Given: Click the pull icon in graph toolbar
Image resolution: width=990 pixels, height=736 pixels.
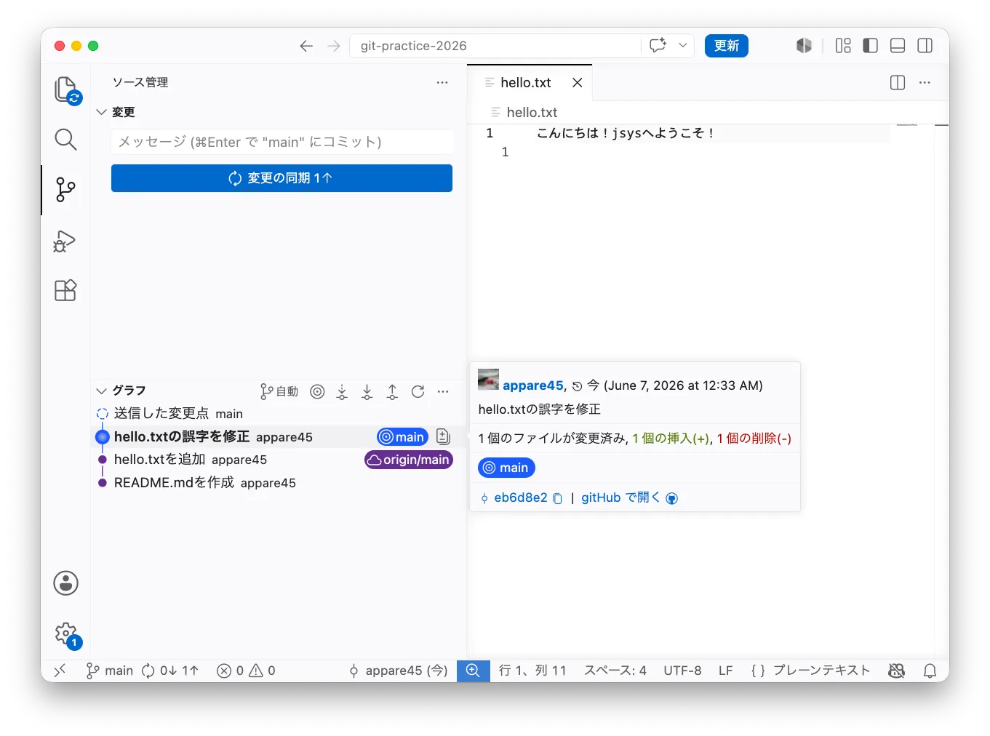Looking at the screenshot, I should click(367, 392).
